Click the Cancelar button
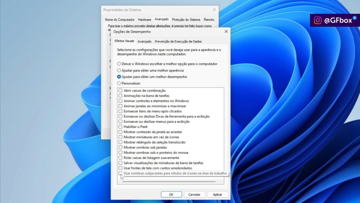This screenshot has height=203, width=360. [194, 195]
